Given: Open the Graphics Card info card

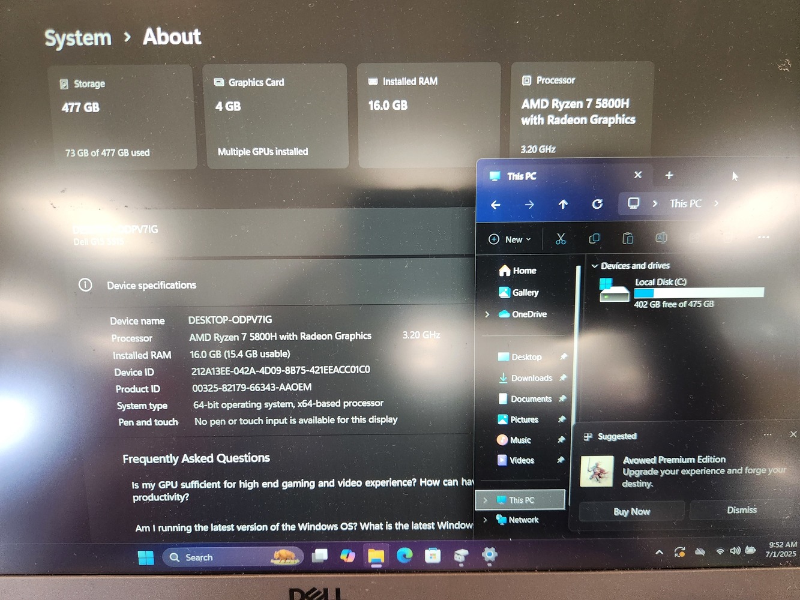Looking at the screenshot, I should [x=275, y=116].
